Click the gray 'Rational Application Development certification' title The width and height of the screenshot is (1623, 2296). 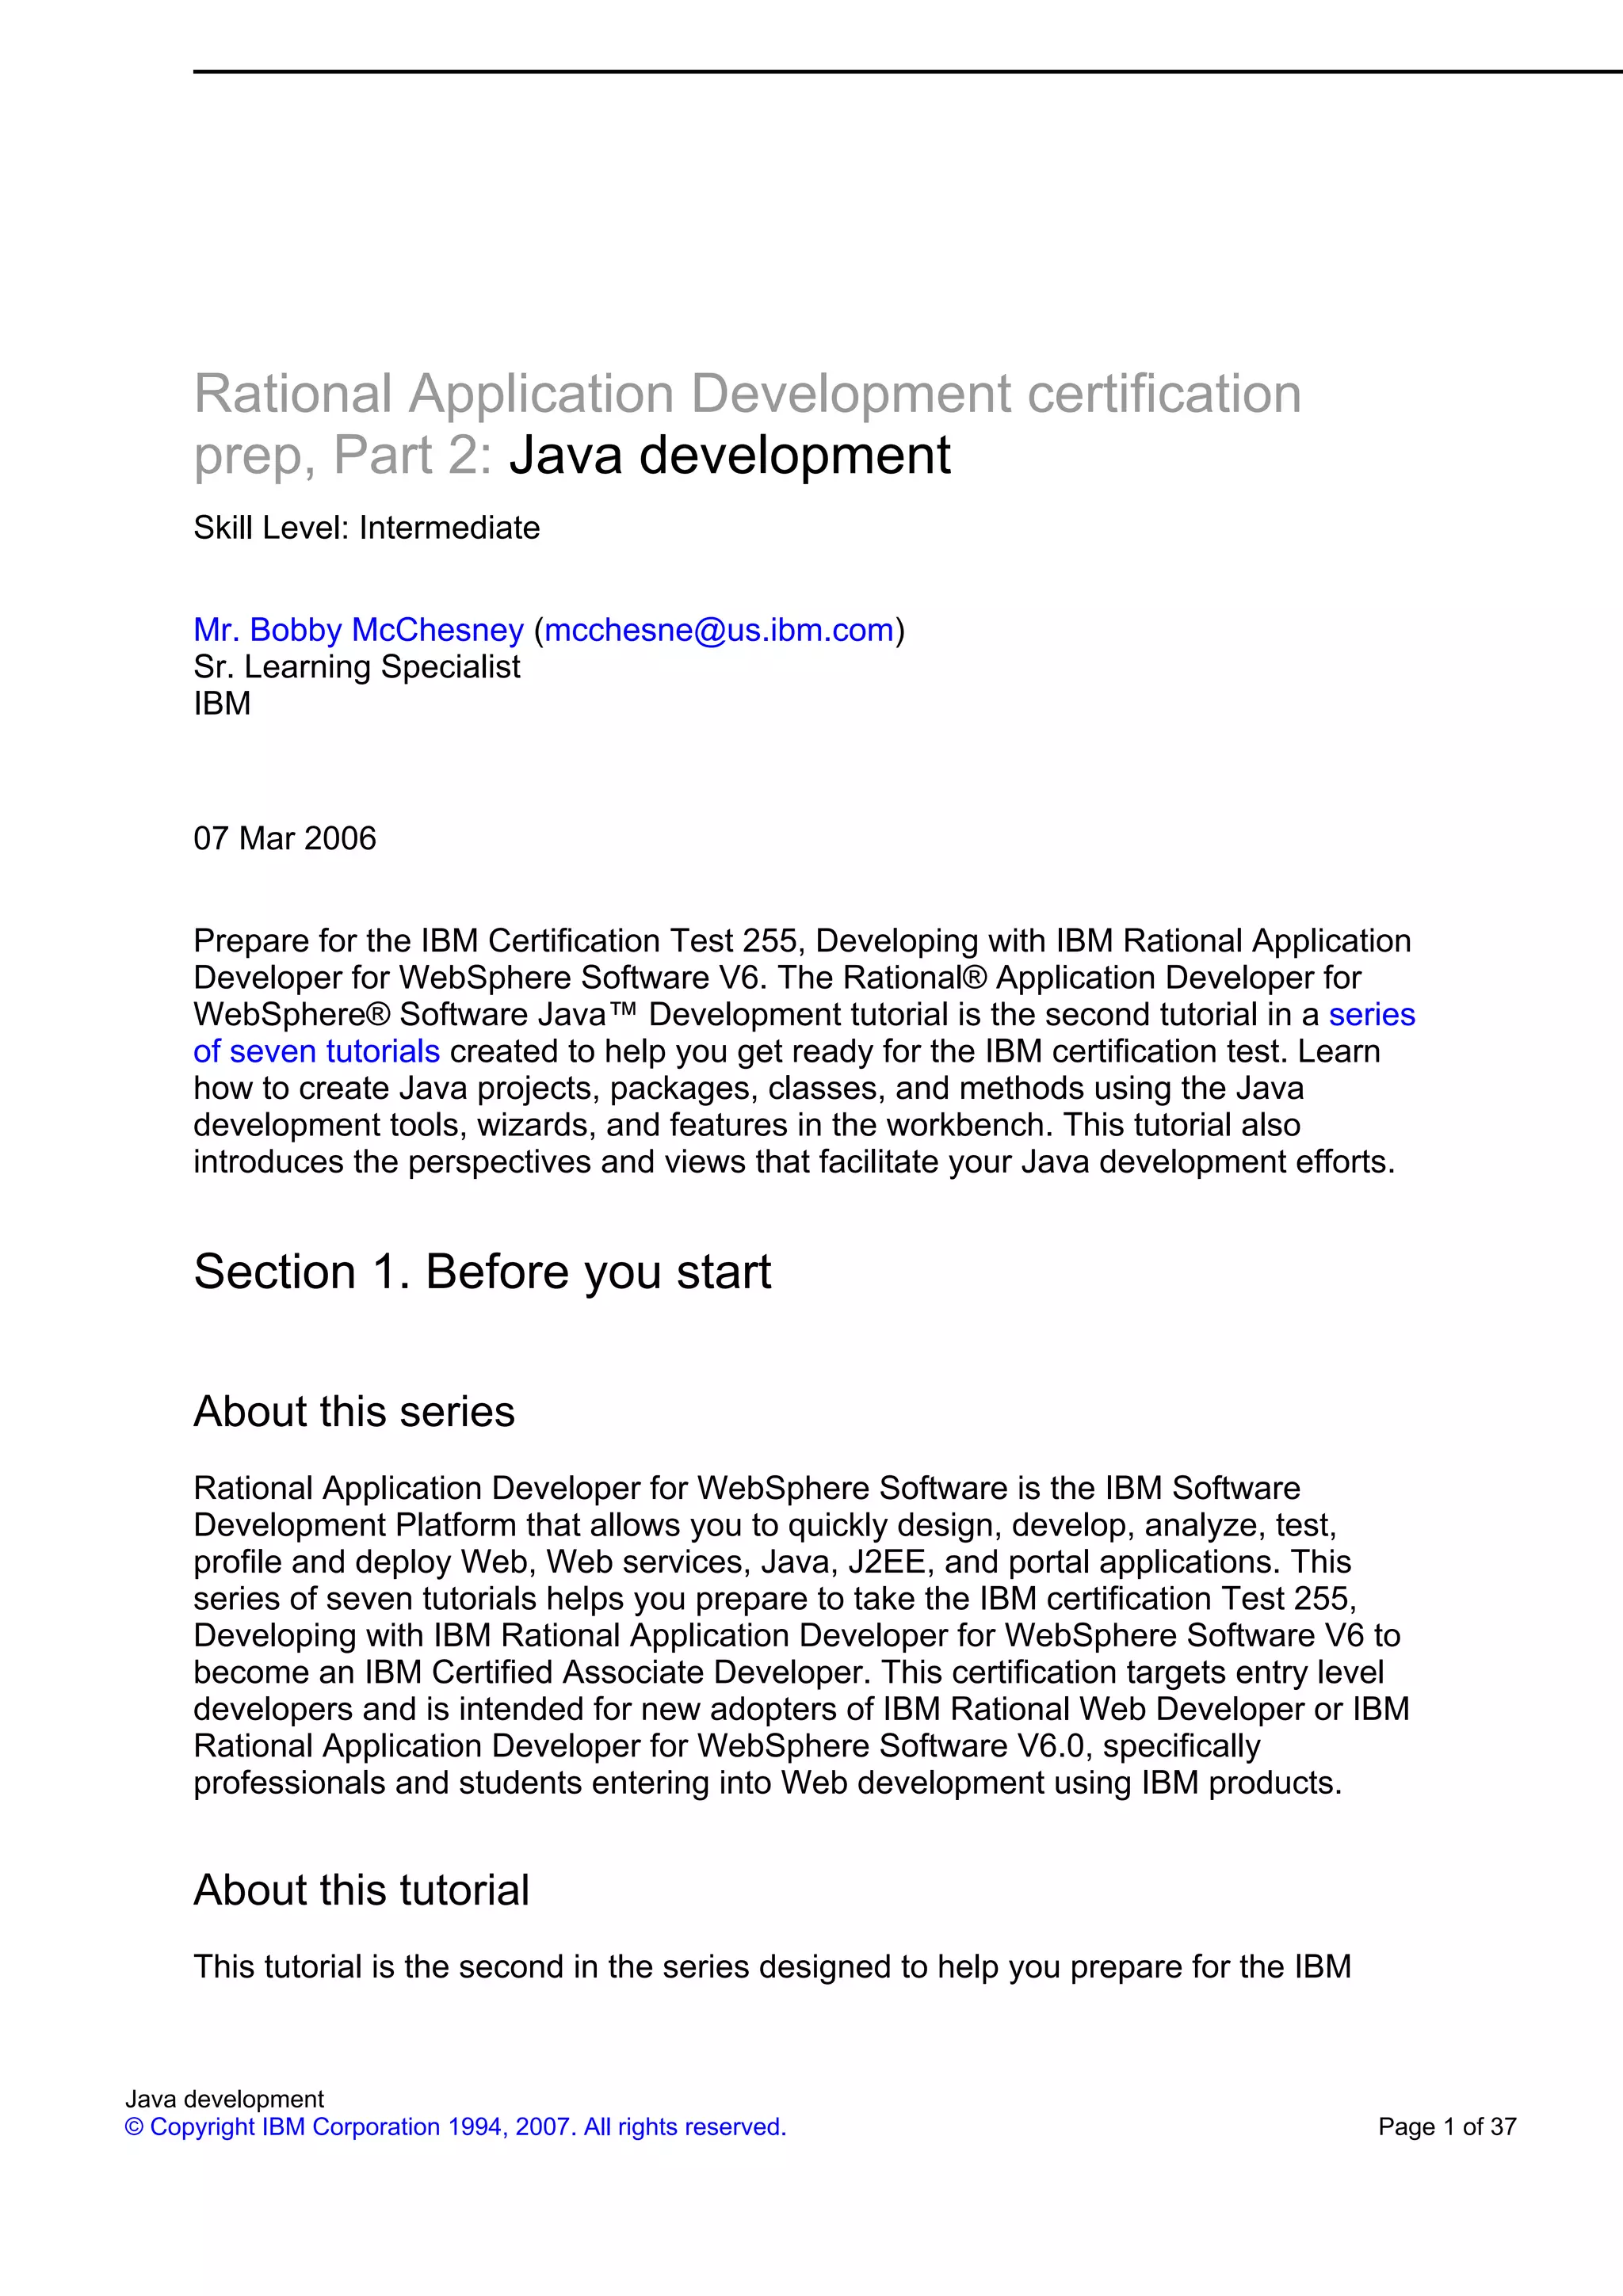747,393
